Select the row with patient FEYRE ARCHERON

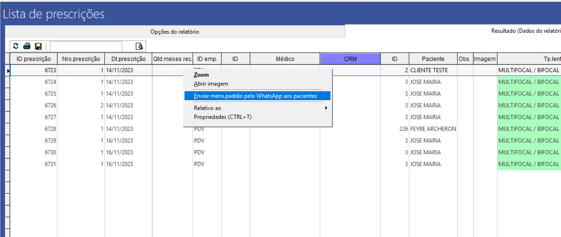tap(433, 129)
